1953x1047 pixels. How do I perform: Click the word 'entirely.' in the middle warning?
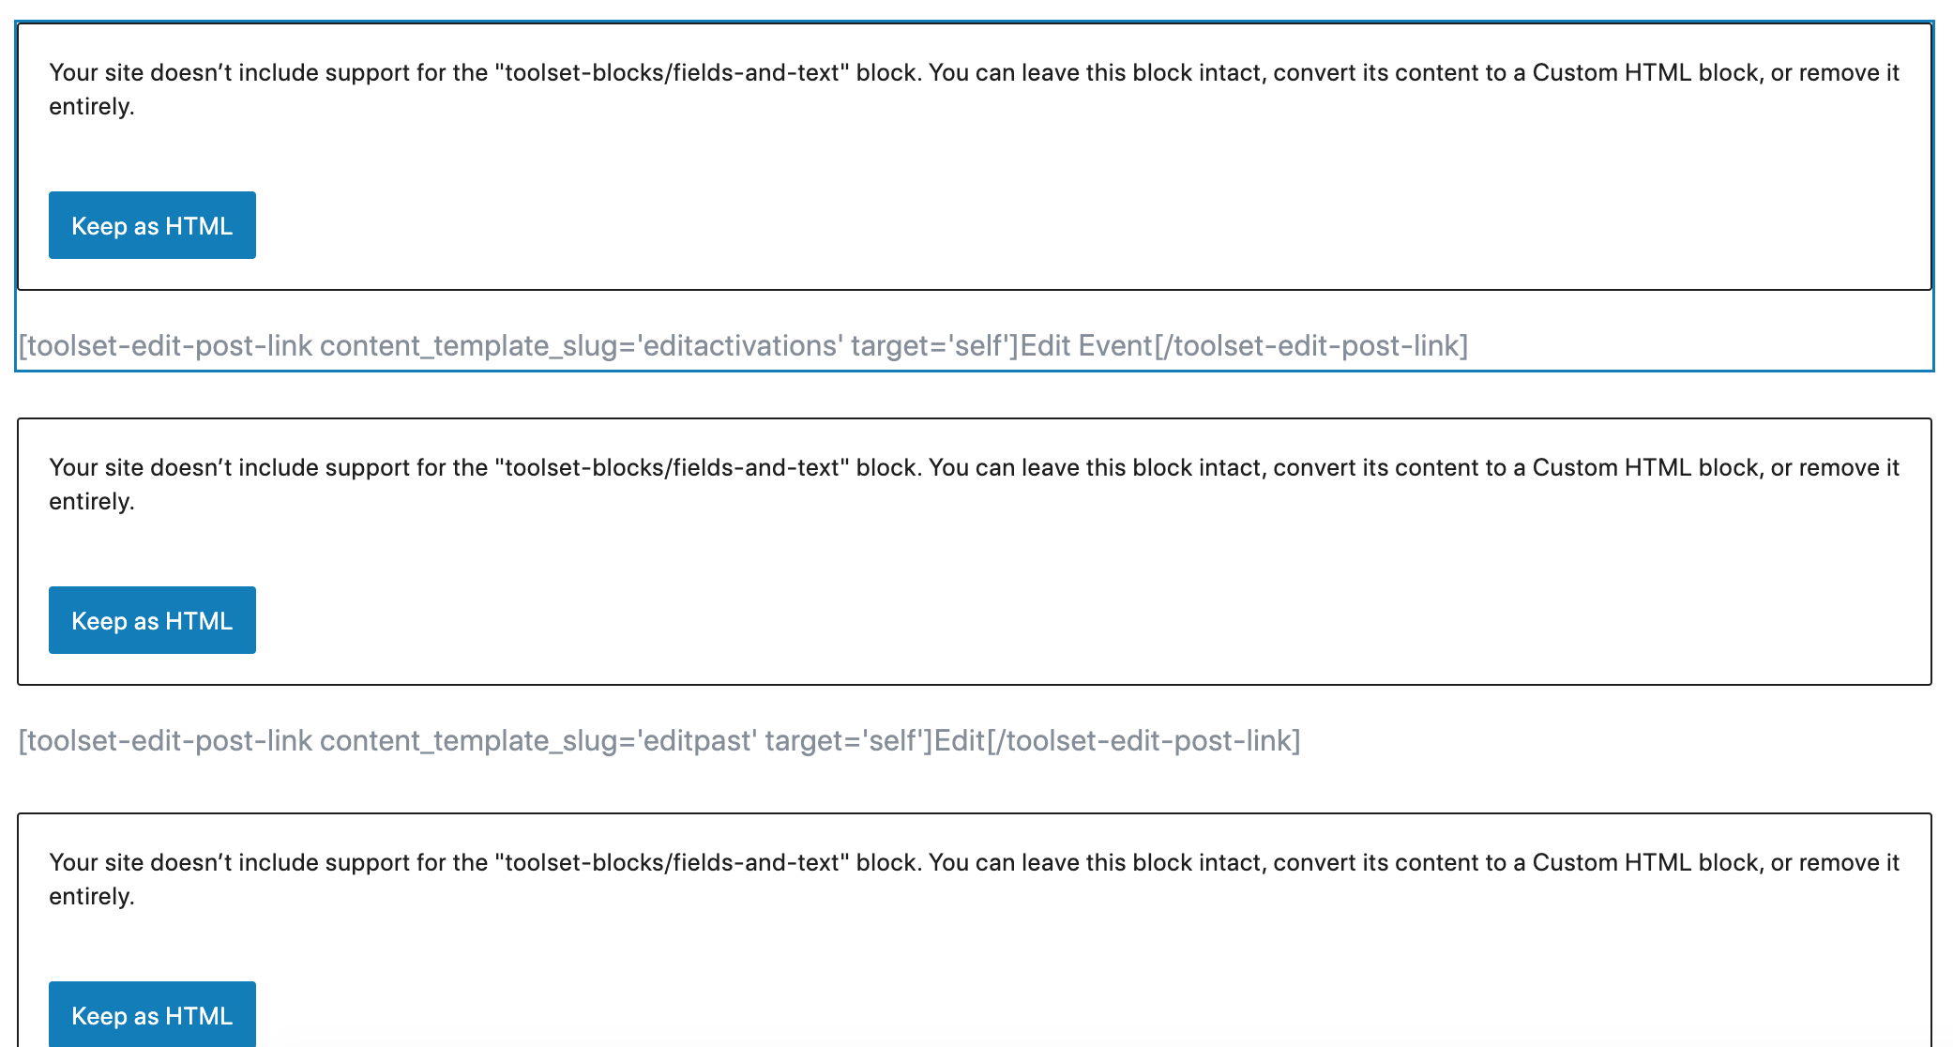tap(92, 502)
